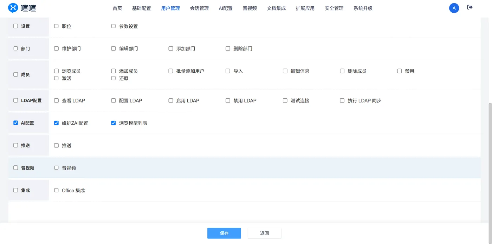Viewport: 492px width, 244px height.
Task: Go to 会话管理
Action: point(199,8)
